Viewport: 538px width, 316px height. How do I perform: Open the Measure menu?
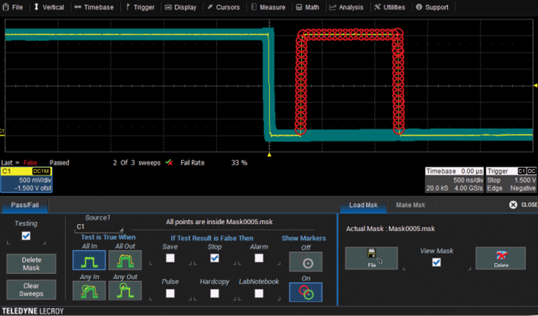pos(268,7)
